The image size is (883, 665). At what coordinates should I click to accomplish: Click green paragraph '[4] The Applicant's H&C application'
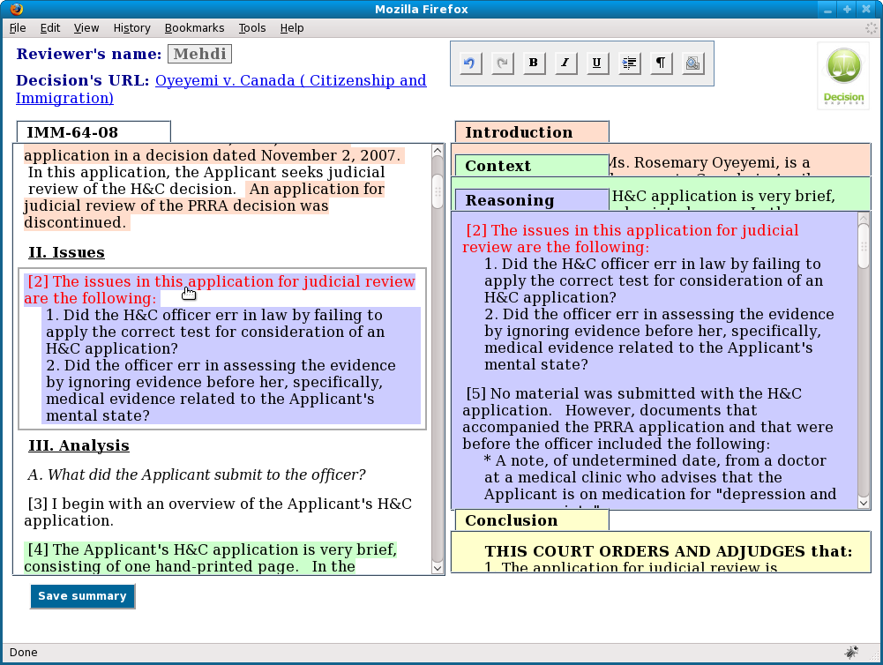(x=211, y=558)
